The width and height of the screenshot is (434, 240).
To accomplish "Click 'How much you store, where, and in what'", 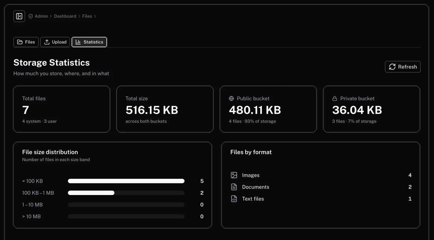I will 61,73.
